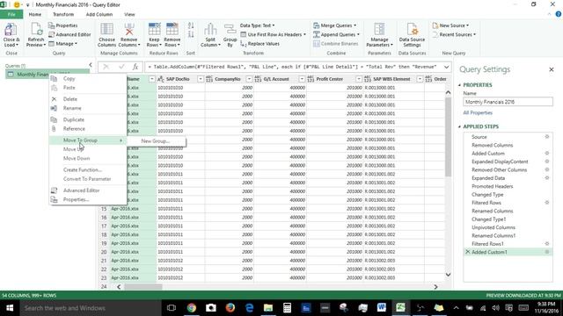Collapse the Queries navigation pane
Image resolution: width=563 pixels, height=316 pixels.
click(x=91, y=65)
